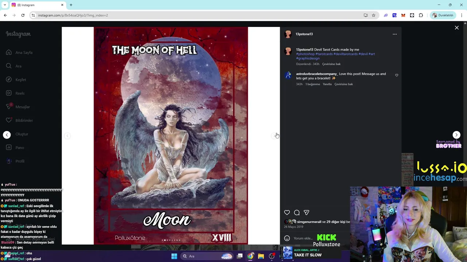Open OBS Studio from taskbar
467x262 pixels.
pos(271,256)
